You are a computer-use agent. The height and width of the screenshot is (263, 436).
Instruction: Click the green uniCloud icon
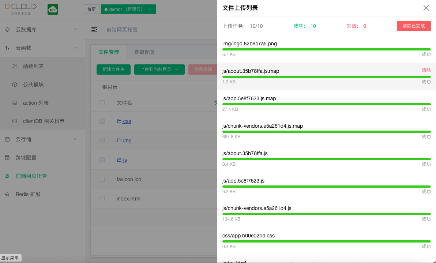point(53,10)
